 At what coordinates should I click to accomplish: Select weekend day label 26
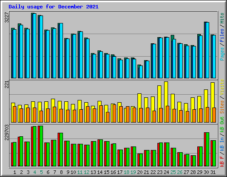click(x=180, y=172)
